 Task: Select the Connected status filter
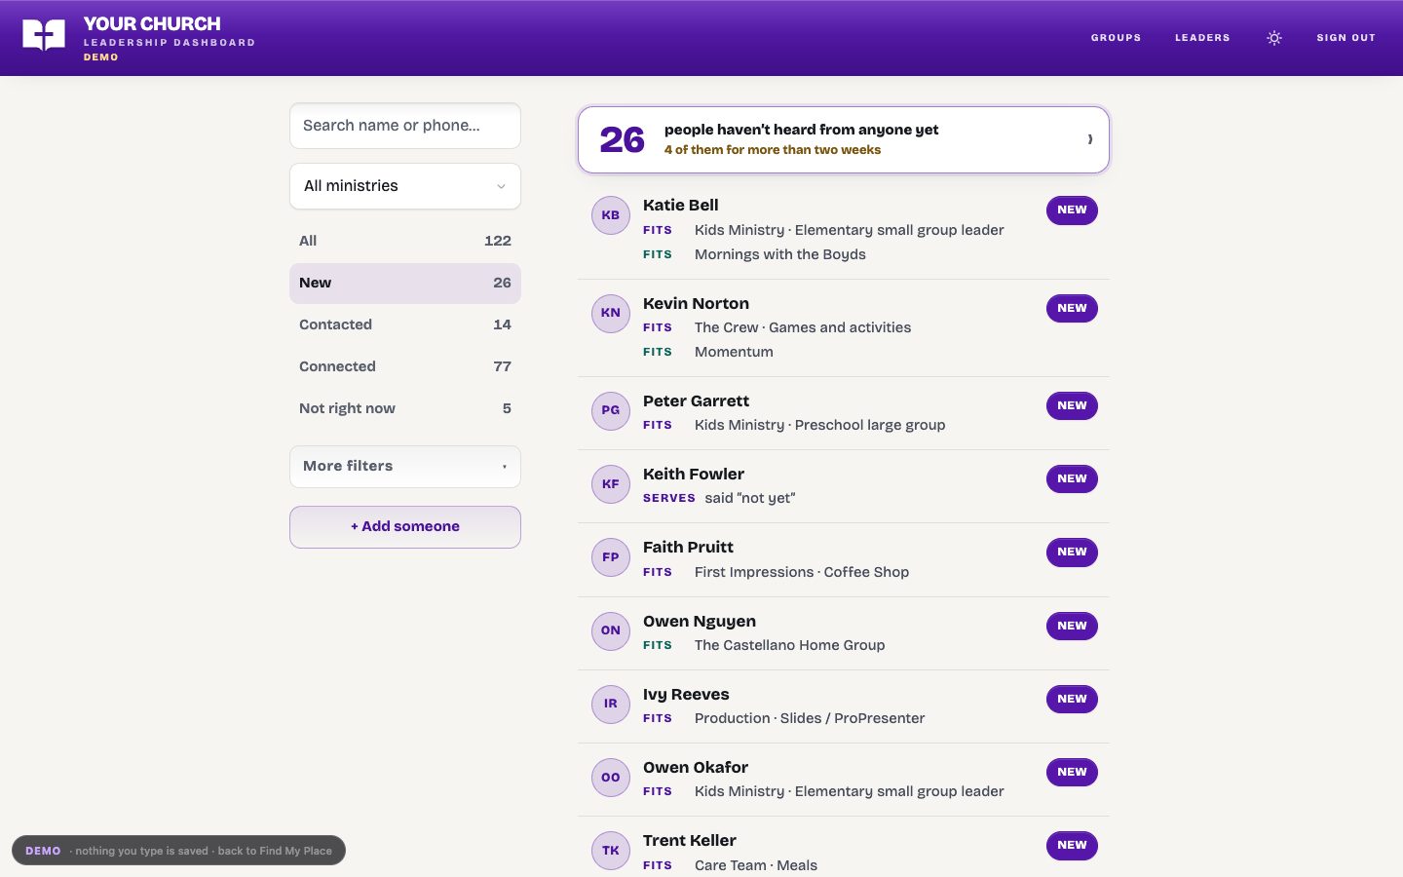coord(405,366)
